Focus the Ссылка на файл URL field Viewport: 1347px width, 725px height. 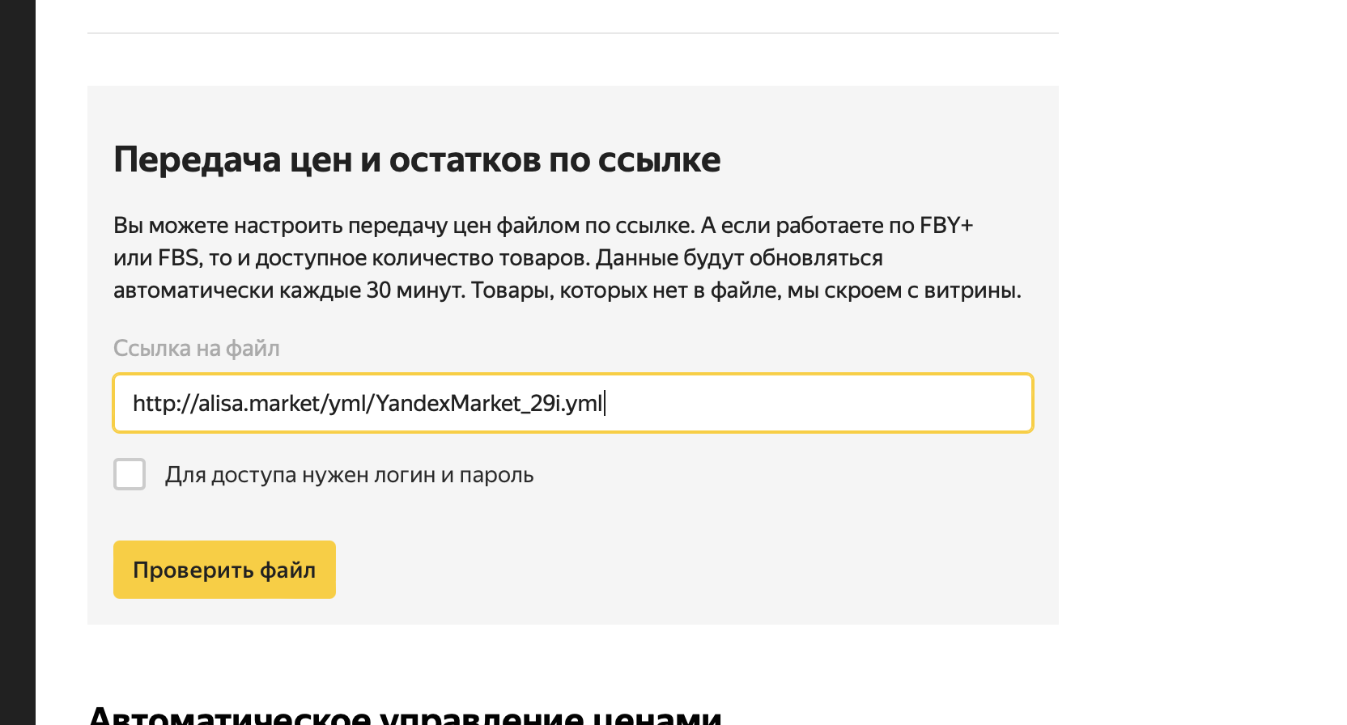point(573,403)
